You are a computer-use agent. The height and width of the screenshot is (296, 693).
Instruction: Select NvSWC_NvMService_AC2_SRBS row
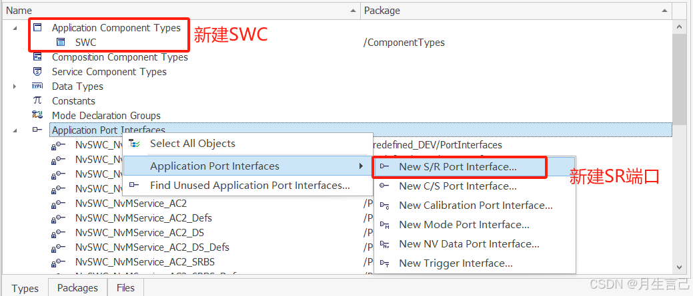click(145, 262)
